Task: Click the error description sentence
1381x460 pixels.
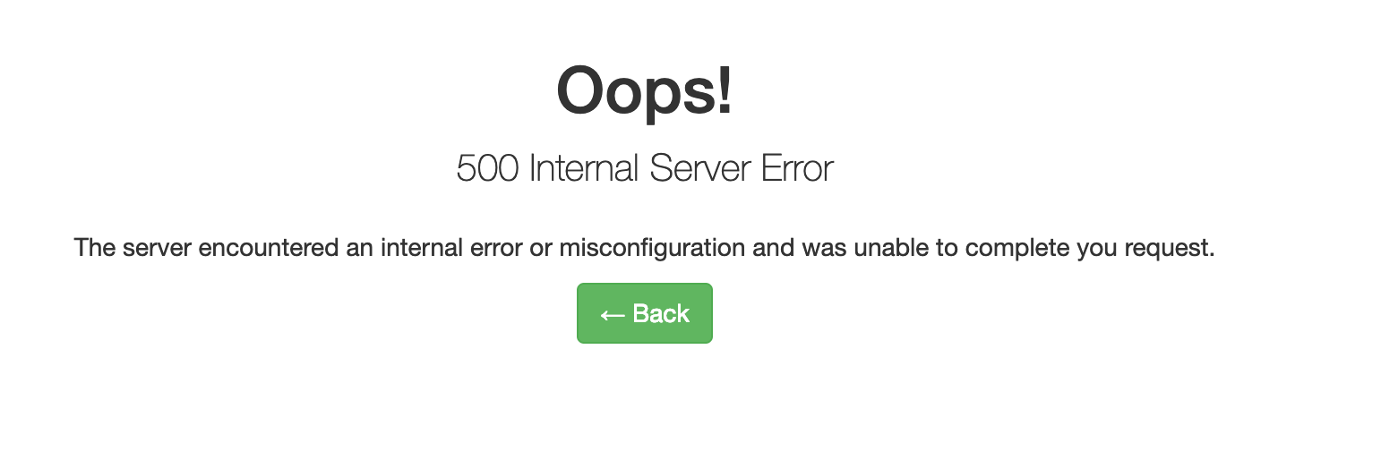Action: click(x=645, y=247)
